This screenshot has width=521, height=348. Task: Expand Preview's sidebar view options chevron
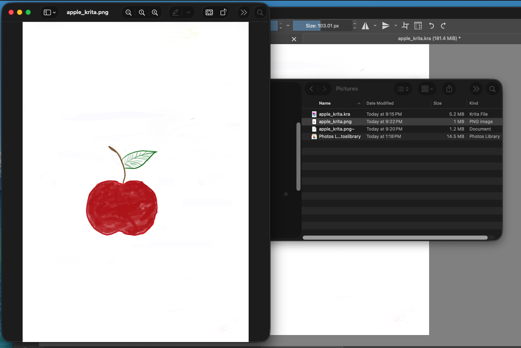(54, 13)
